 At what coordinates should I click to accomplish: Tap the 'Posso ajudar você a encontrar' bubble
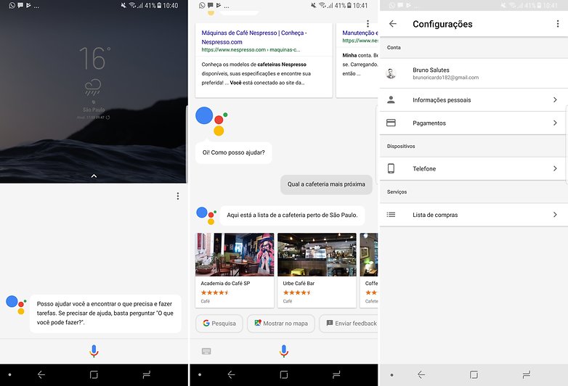click(x=105, y=313)
